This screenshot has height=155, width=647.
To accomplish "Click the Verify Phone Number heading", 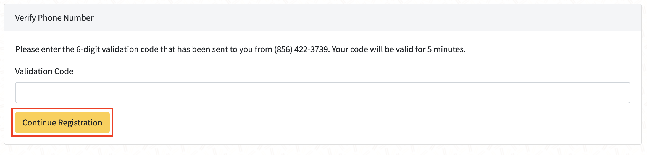I will (x=54, y=18).
